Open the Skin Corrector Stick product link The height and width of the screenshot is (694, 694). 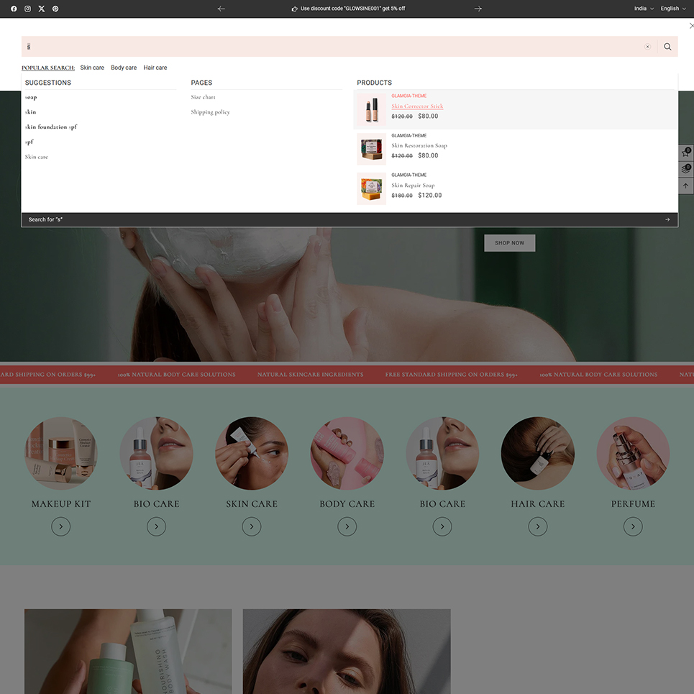417,106
